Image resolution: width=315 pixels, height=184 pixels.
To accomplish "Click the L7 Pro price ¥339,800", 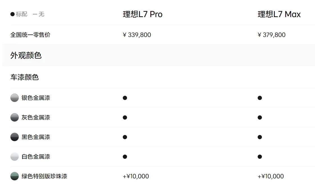I will [x=137, y=35].
